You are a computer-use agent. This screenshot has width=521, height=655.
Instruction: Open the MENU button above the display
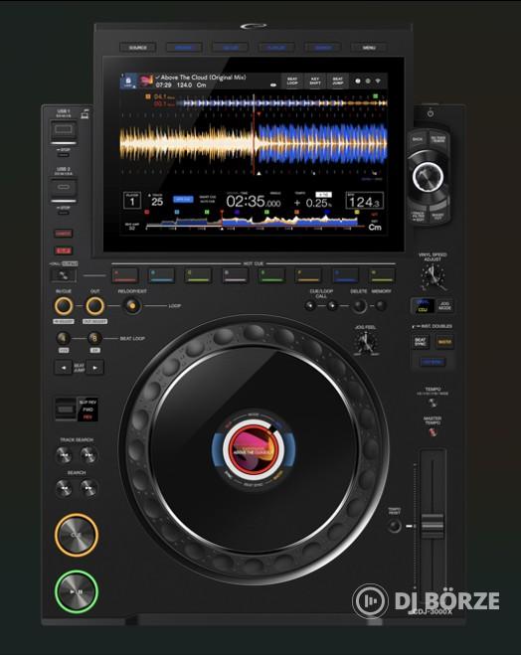369,48
